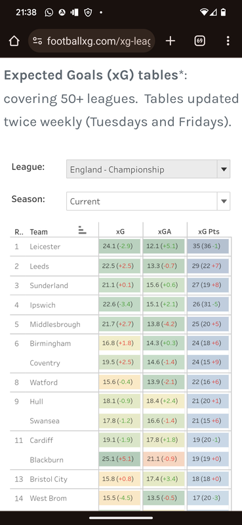Screen dimensions: 242x525
Task: Expand the League dropdown arrow
Action: point(224,169)
